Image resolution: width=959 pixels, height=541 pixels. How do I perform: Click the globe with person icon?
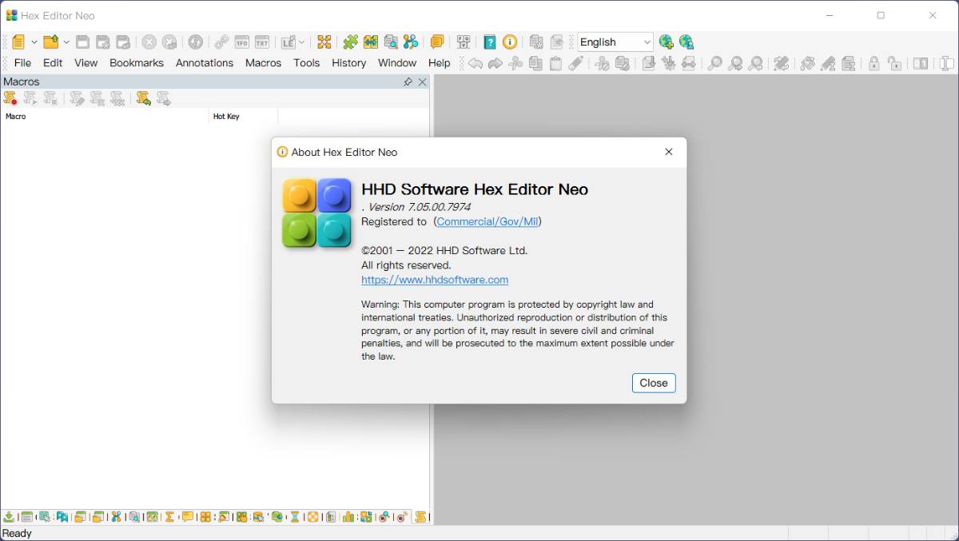[686, 42]
